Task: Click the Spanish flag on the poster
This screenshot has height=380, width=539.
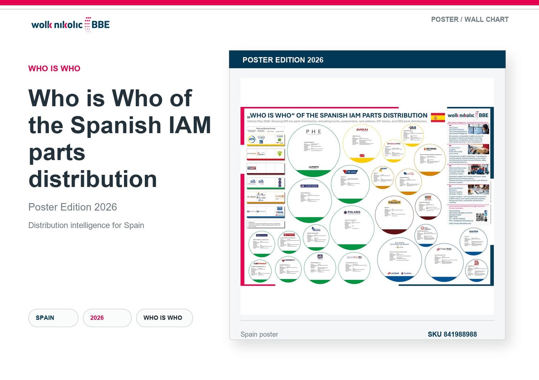Action: 438,117
